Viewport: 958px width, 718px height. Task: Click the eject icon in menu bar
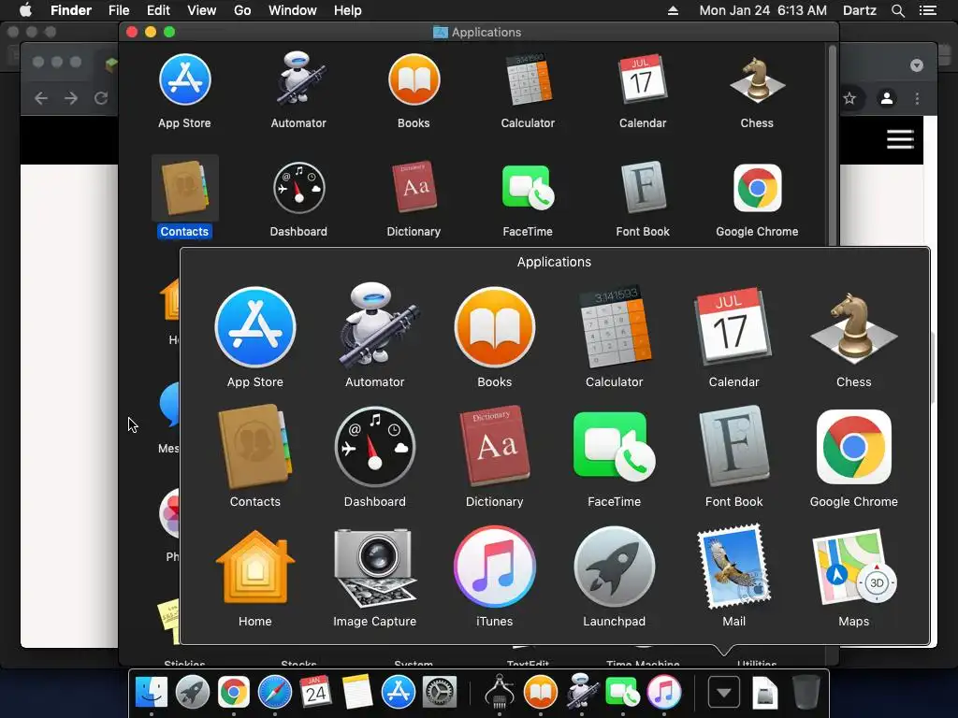pos(673,10)
